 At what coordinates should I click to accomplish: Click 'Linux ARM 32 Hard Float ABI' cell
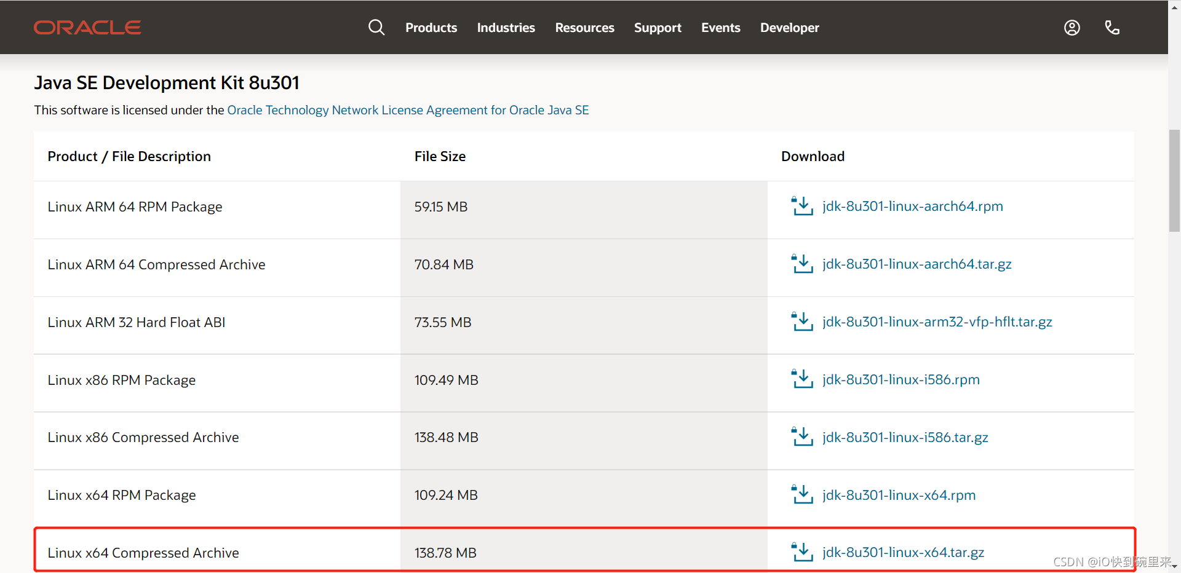click(x=217, y=325)
